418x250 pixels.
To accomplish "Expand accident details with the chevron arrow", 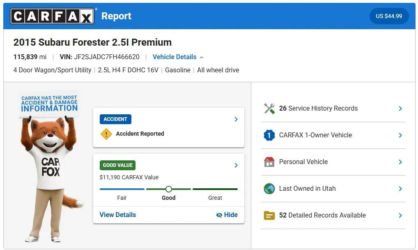I will 236,119.
